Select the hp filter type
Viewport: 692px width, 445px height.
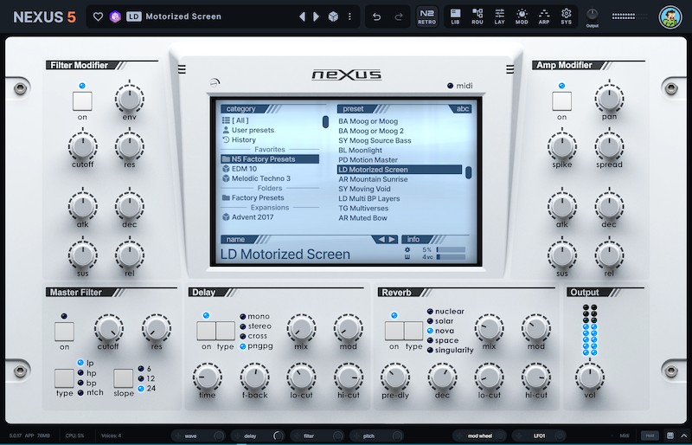tap(87, 373)
